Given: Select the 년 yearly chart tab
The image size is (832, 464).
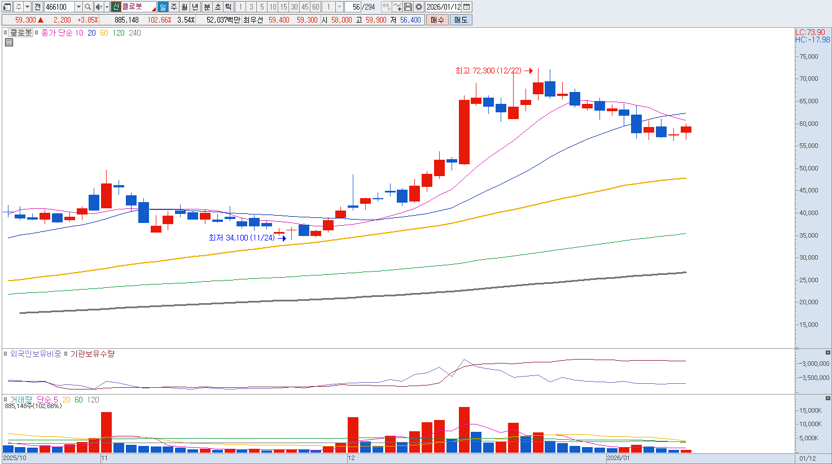Looking at the screenshot, I should tap(195, 7).
